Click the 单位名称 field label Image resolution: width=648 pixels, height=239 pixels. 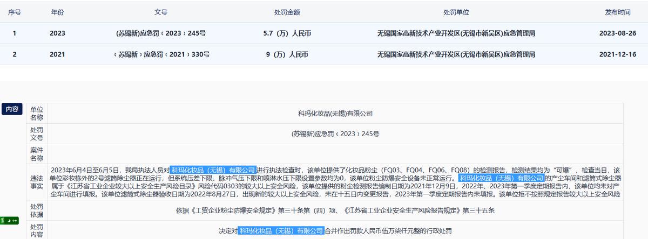tap(37, 114)
